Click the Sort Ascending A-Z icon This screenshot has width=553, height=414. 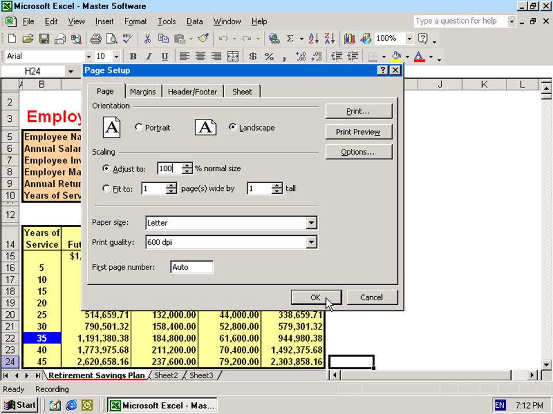click(x=313, y=39)
